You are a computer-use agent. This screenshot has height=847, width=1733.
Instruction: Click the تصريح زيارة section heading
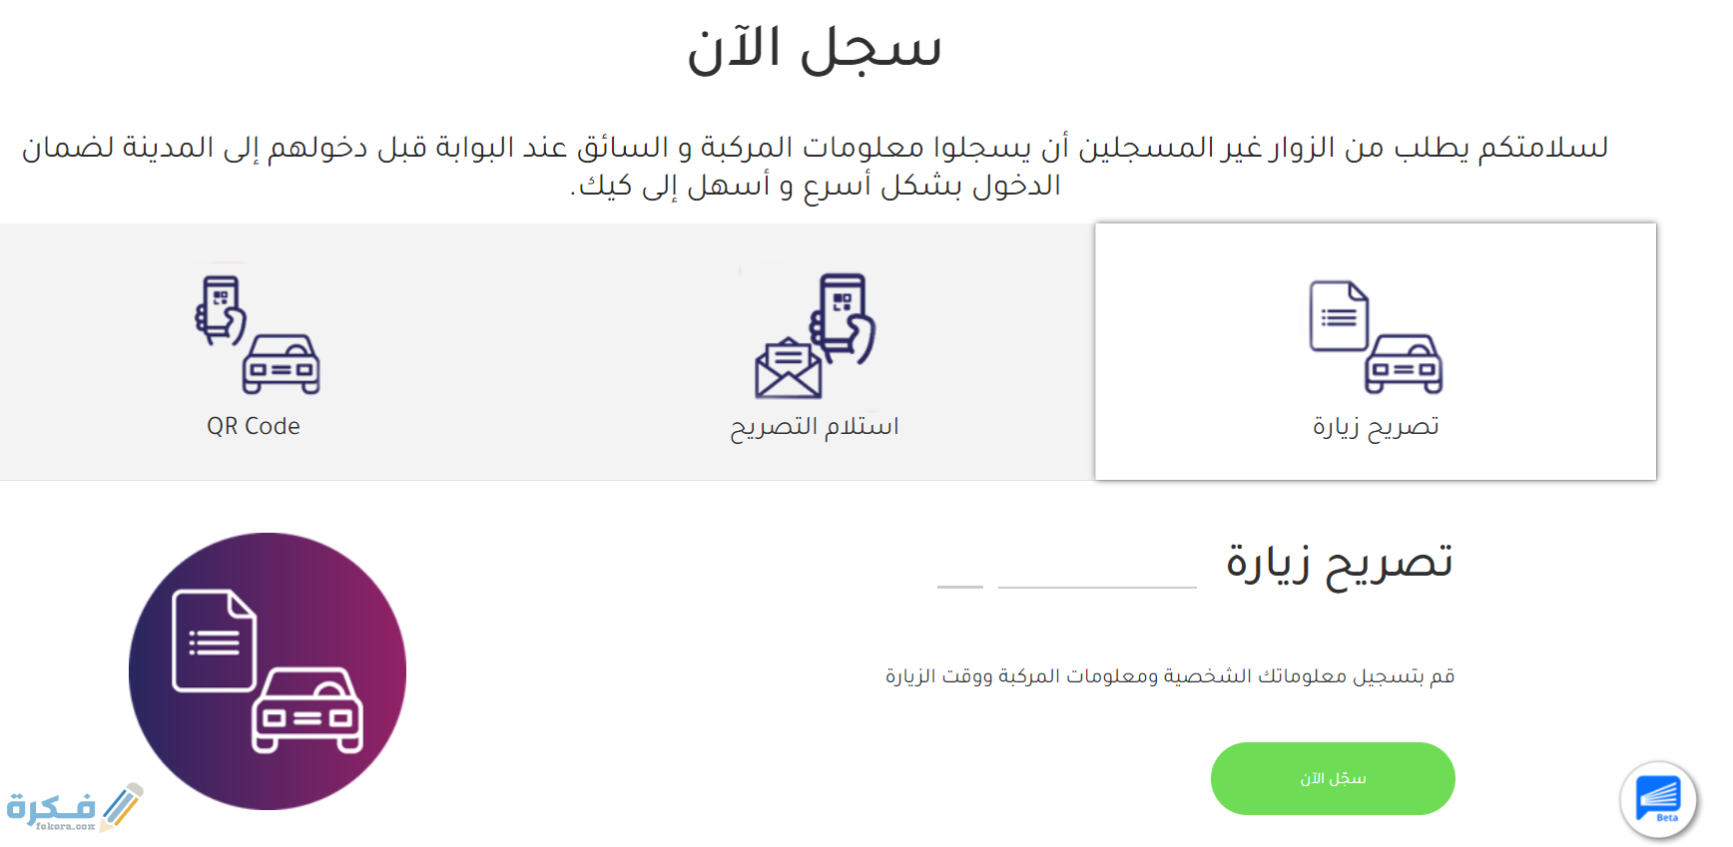(1340, 562)
